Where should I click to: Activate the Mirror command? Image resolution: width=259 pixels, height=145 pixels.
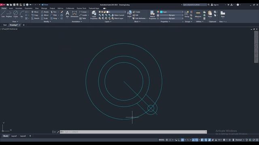pos(45,15)
